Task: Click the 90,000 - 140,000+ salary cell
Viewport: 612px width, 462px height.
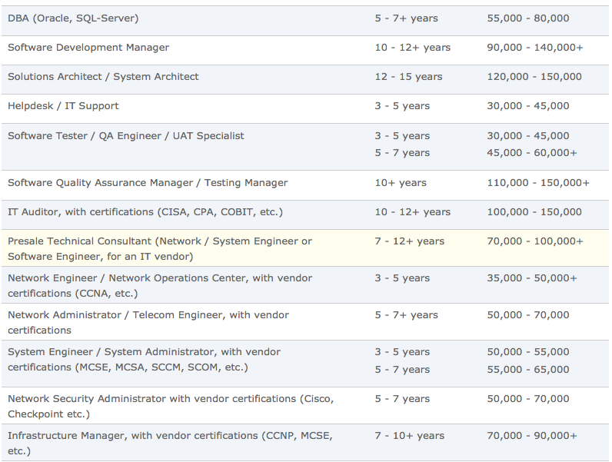Action: point(534,48)
